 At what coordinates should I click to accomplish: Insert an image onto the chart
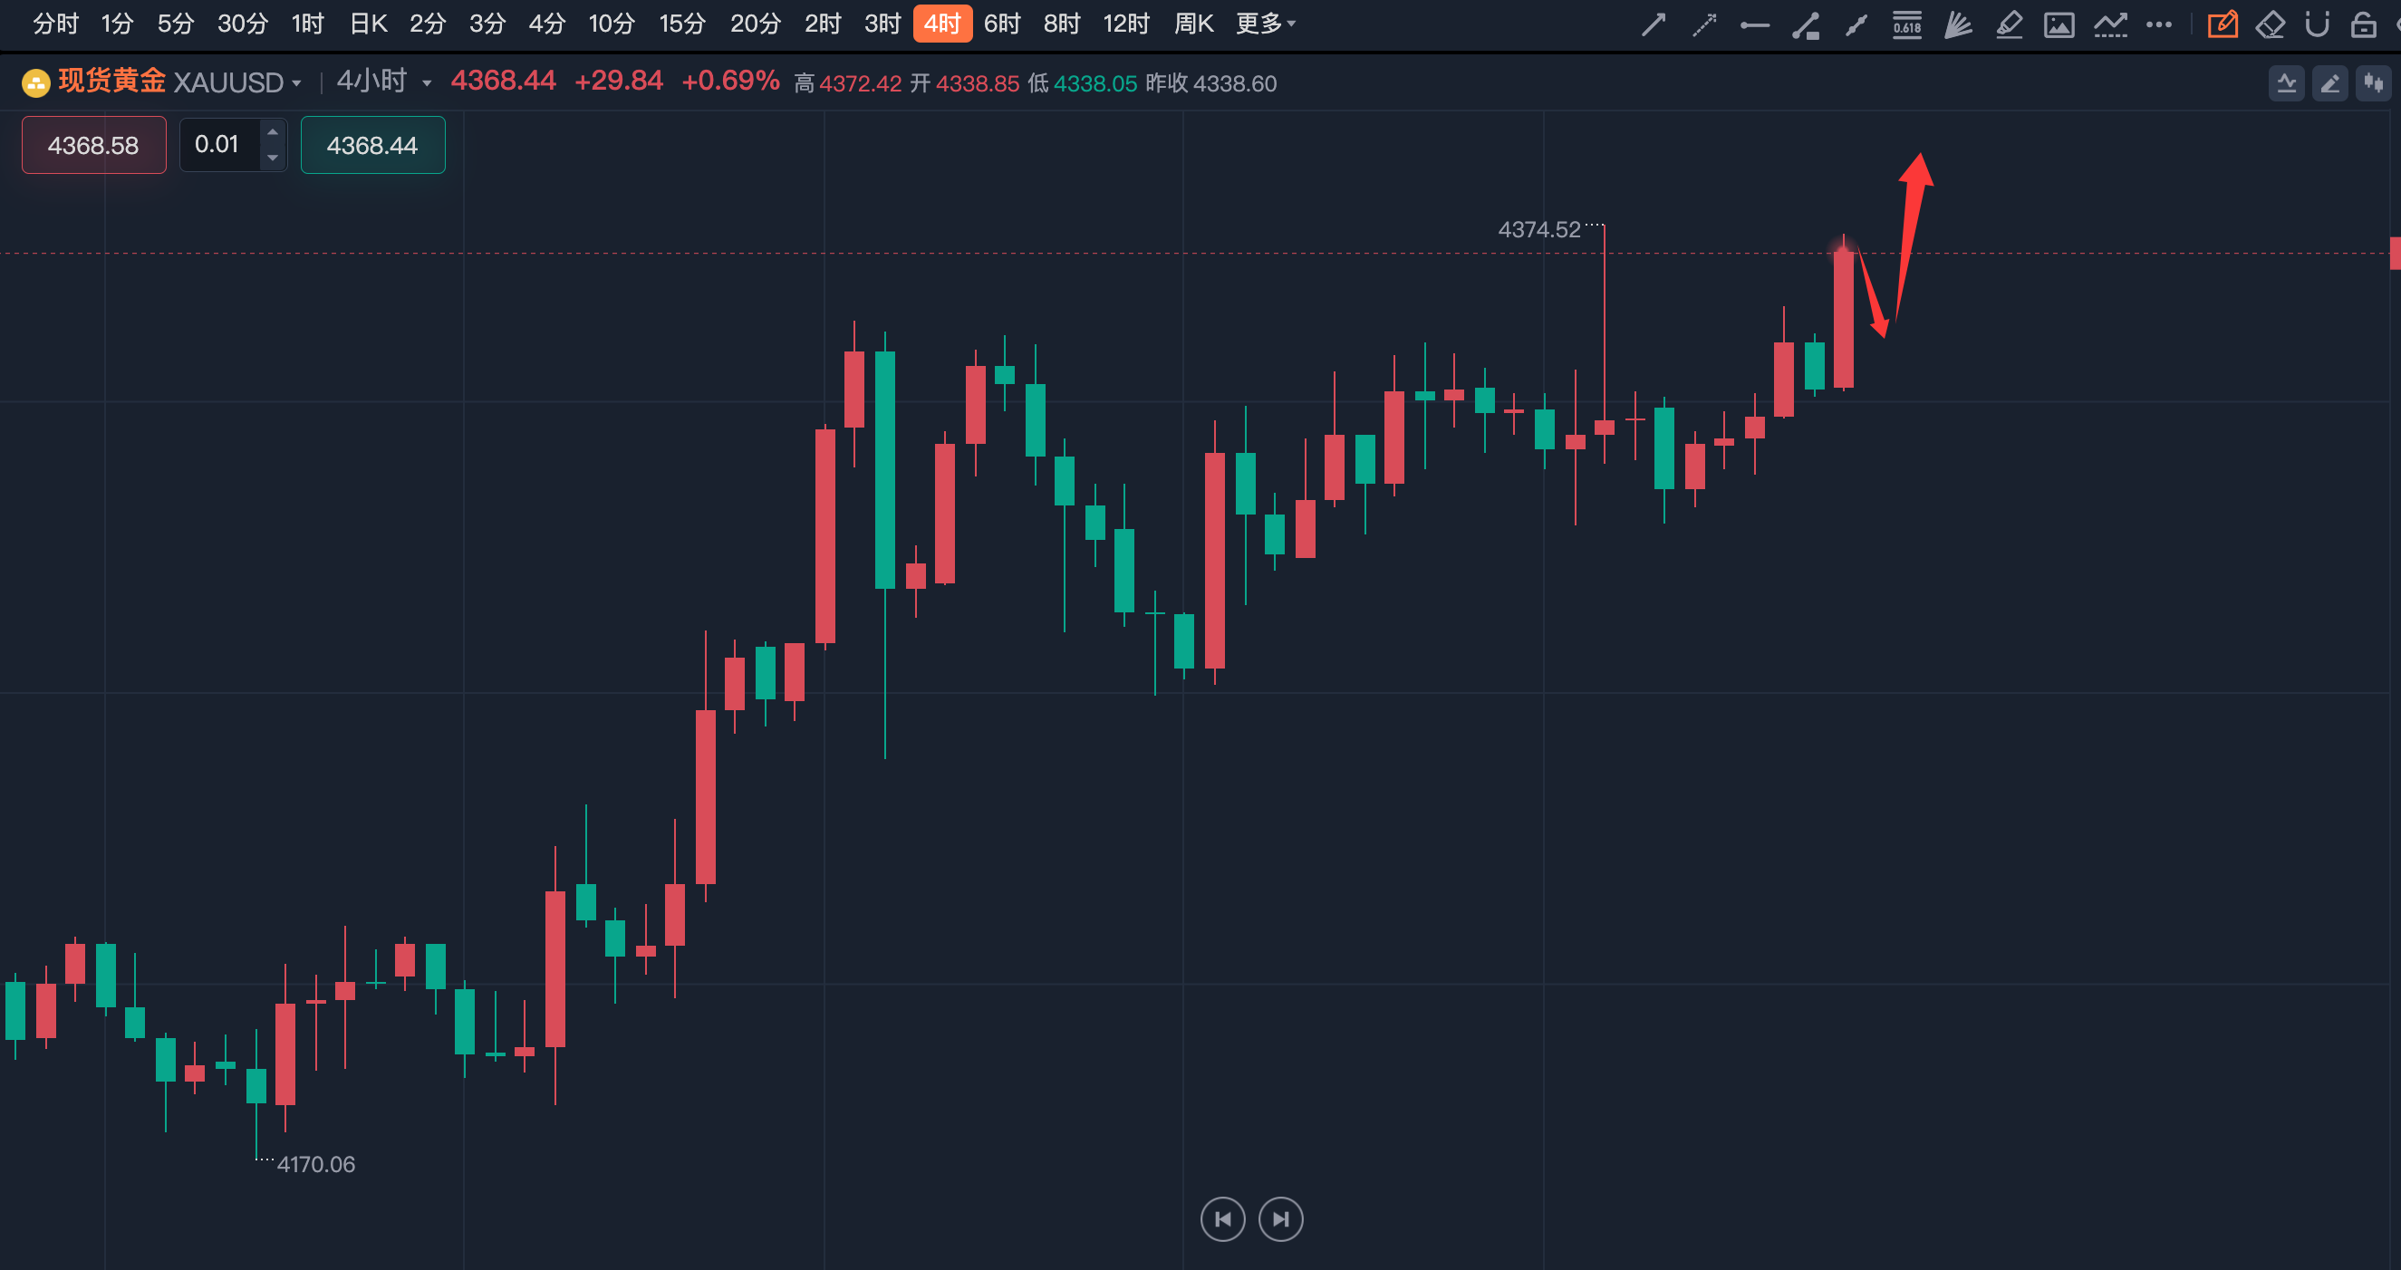(x=2059, y=24)
